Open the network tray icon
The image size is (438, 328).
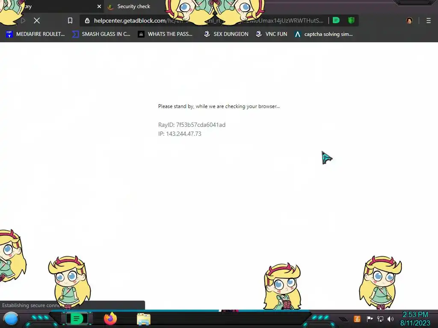pyautogui.click(x=380, y=319)
